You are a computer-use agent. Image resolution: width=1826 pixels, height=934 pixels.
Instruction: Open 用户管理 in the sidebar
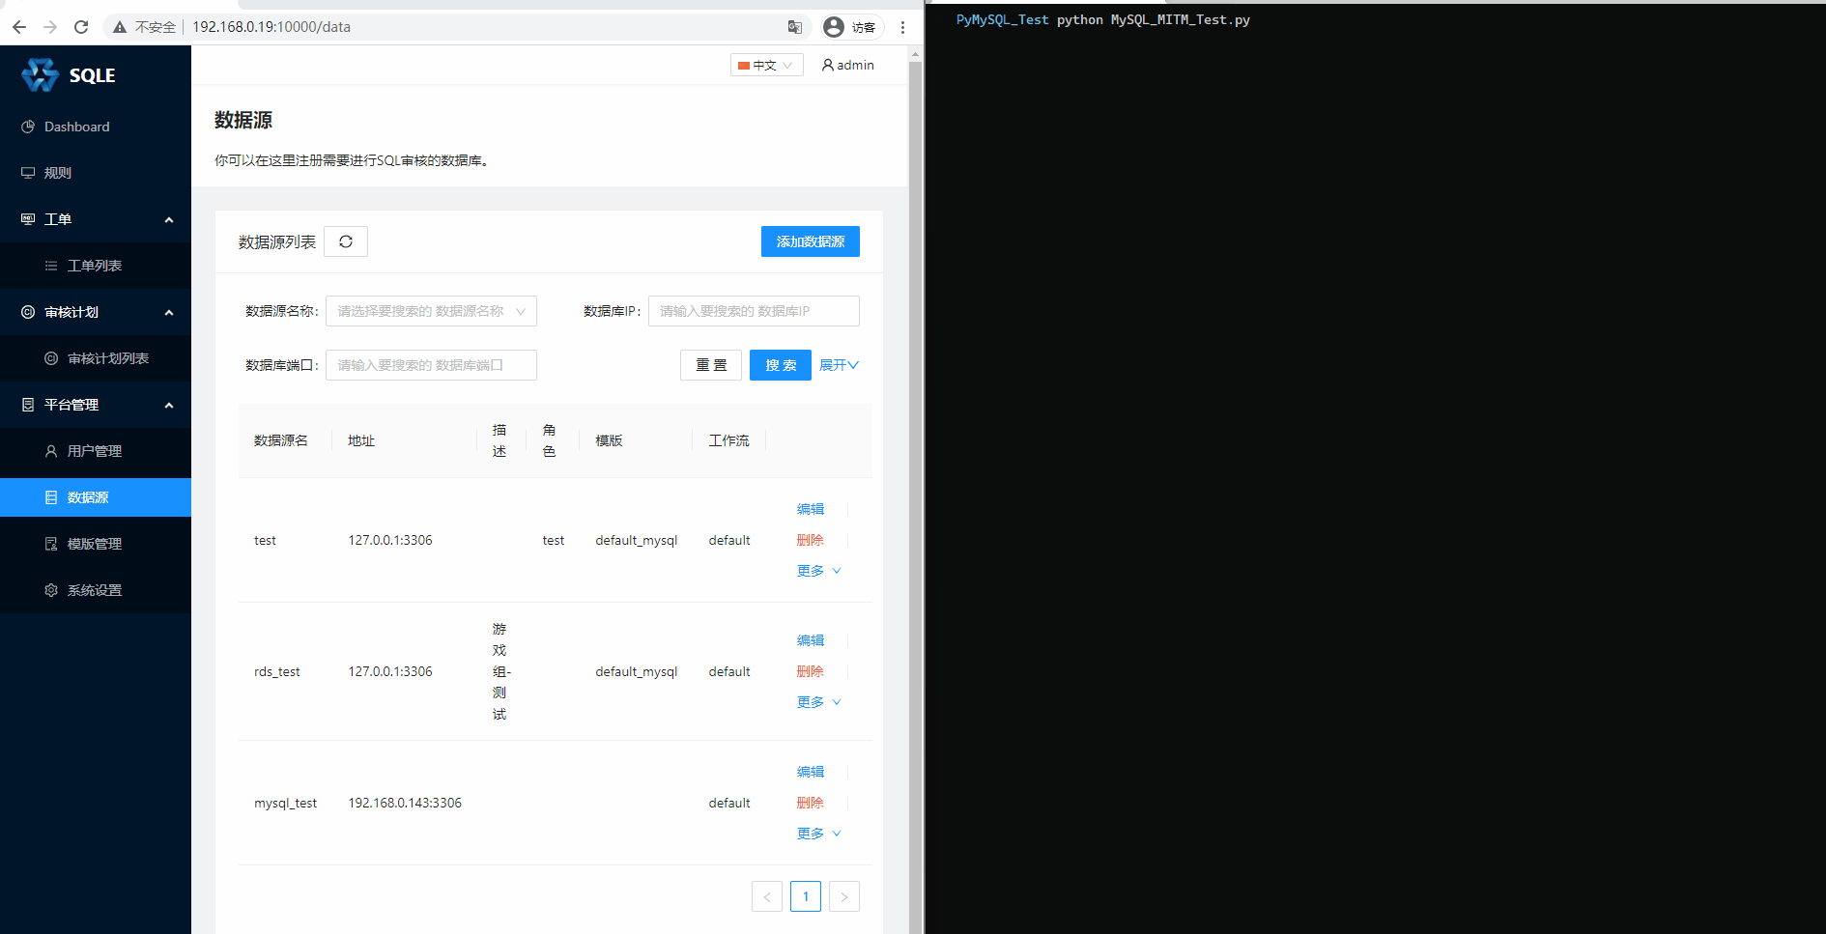(x=95, y=451)
